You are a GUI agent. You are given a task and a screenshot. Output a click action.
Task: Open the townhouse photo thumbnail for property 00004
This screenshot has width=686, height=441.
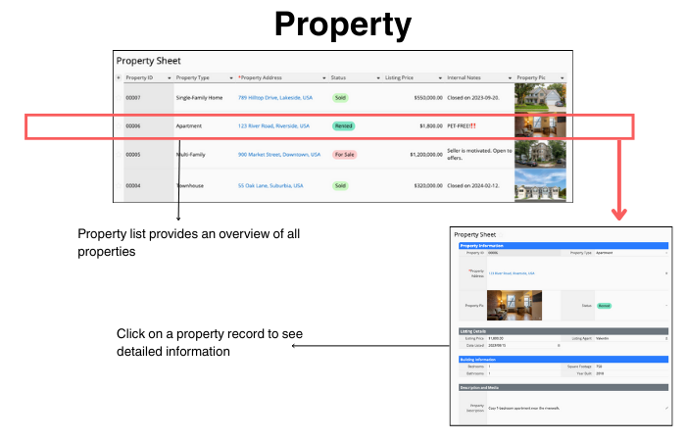pos(539,184)
